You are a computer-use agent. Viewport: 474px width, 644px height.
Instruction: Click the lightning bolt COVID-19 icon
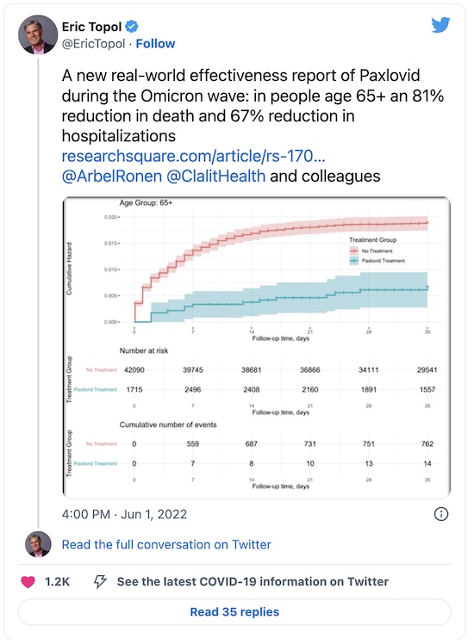pos(100,581)
